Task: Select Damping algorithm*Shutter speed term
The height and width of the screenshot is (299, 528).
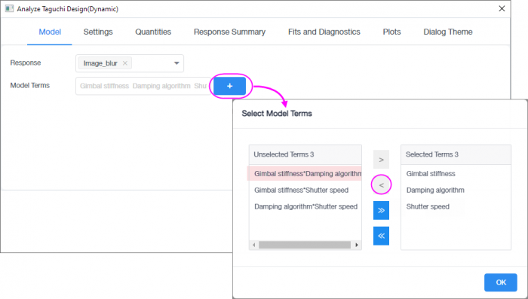Action: pos(305,206)
